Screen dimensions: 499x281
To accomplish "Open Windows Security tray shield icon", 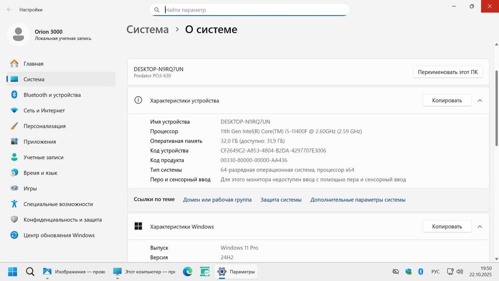I will pos(408,272).
